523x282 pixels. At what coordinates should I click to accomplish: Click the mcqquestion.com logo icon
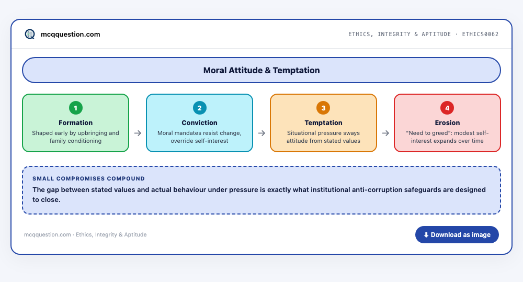coord(30,34)
